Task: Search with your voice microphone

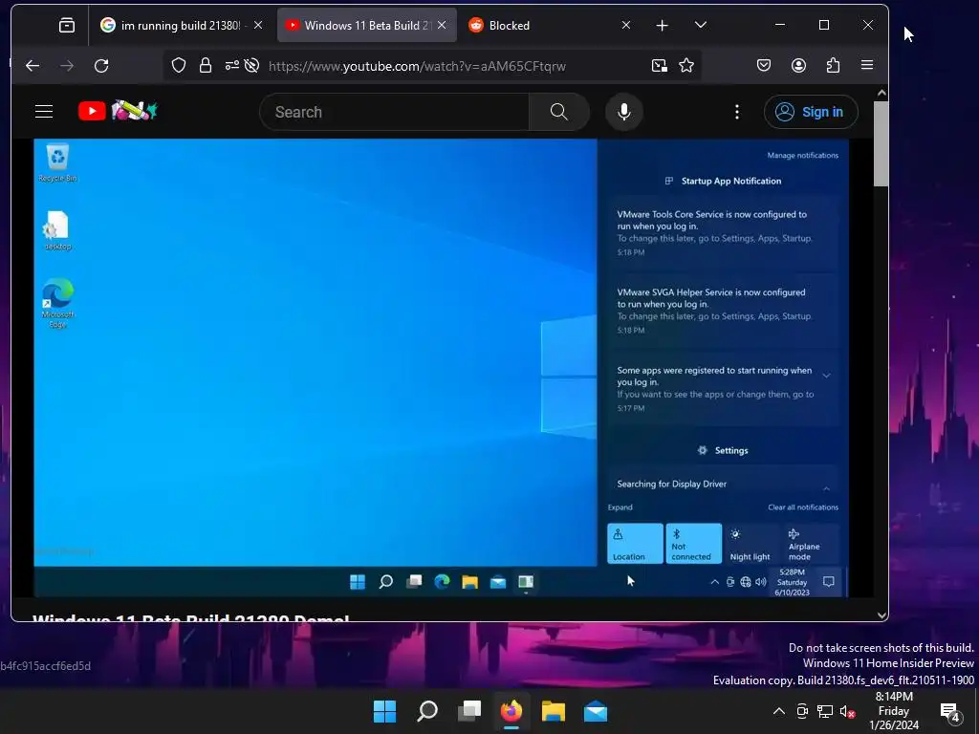Action: 623,112
